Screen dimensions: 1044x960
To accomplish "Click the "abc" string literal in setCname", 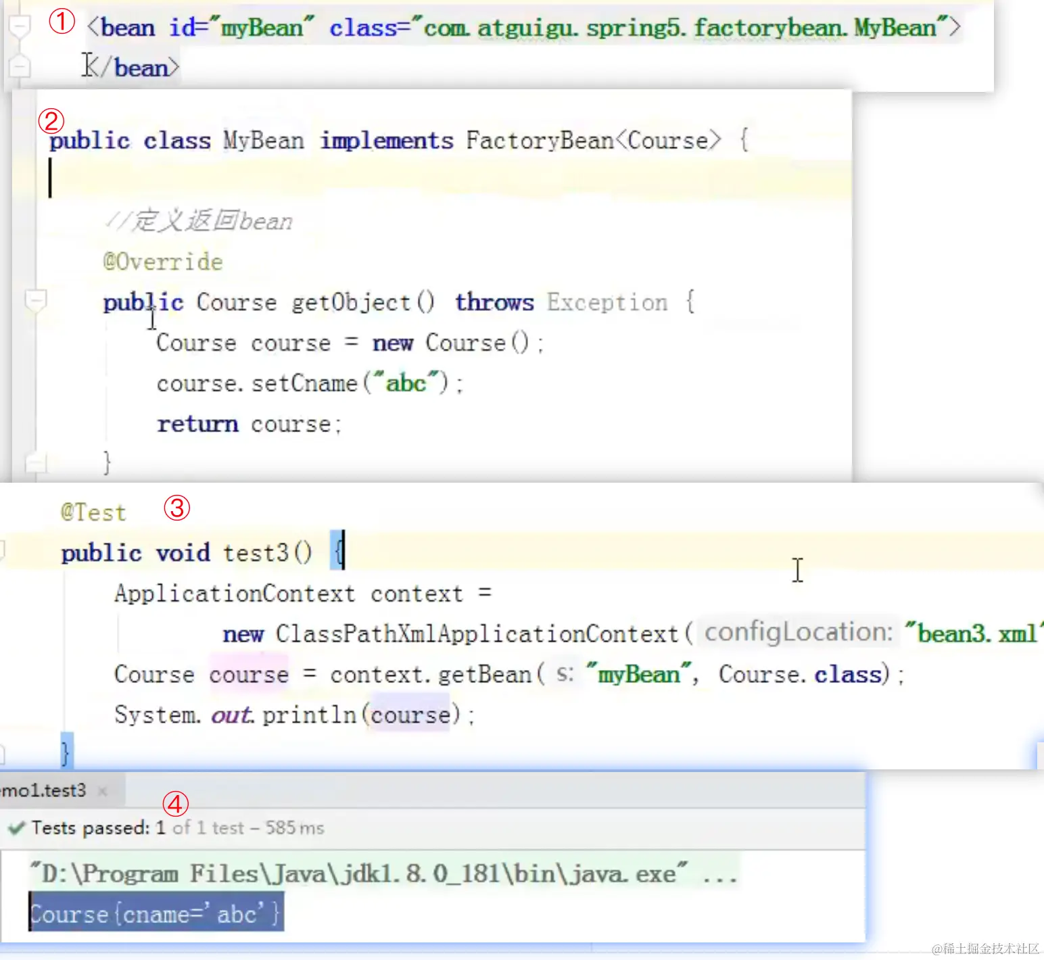I will (406, 383).
